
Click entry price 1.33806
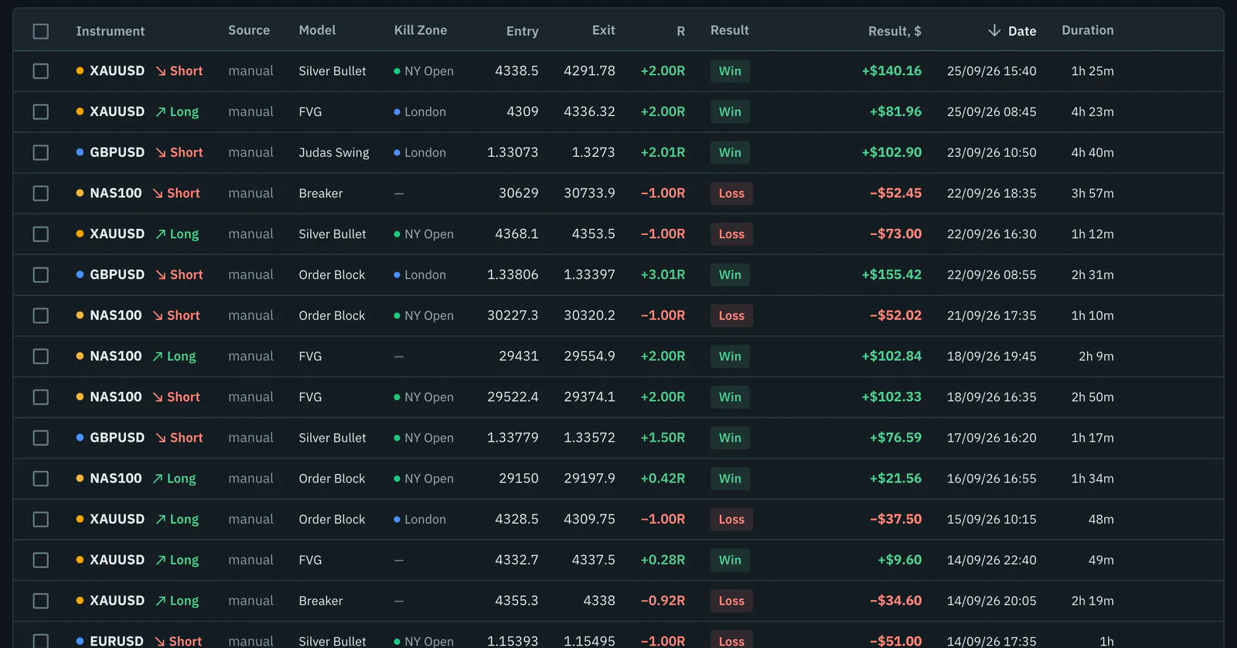click(513, 275)
